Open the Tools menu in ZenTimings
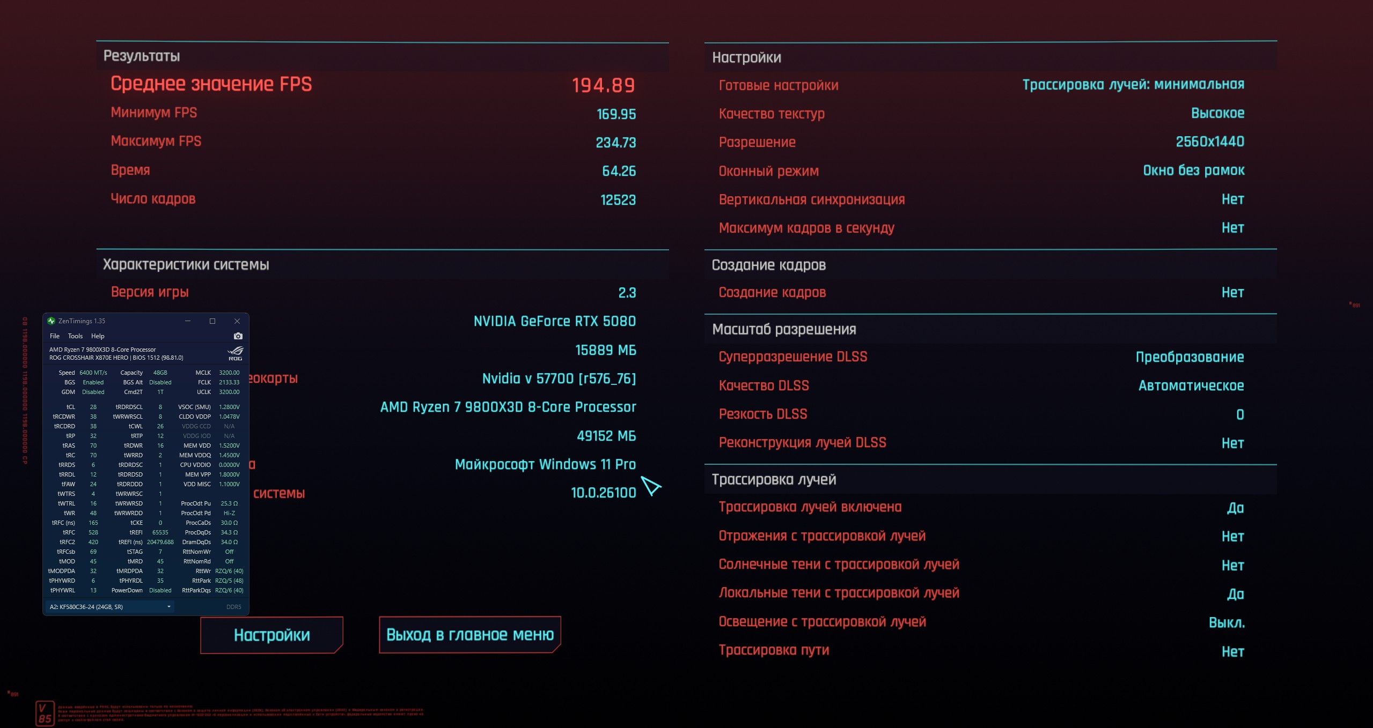The height and width of the screenshot is (728, 1373). coord(75,336)
